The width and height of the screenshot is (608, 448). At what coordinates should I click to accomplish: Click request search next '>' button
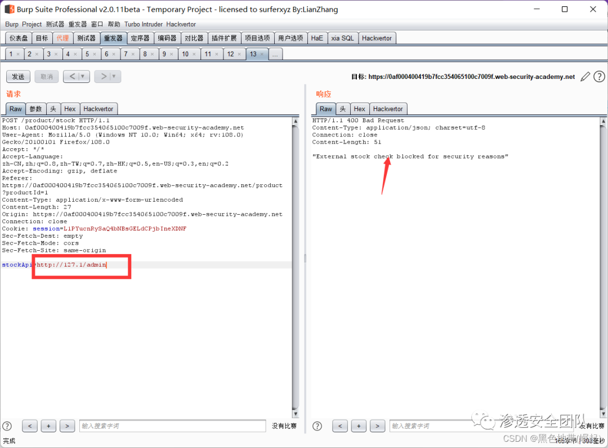pos(67,426)
